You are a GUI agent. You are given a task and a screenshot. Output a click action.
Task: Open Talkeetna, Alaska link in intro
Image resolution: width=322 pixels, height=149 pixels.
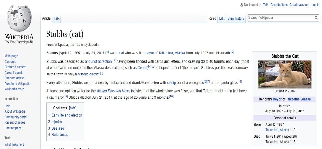point(172,53)
